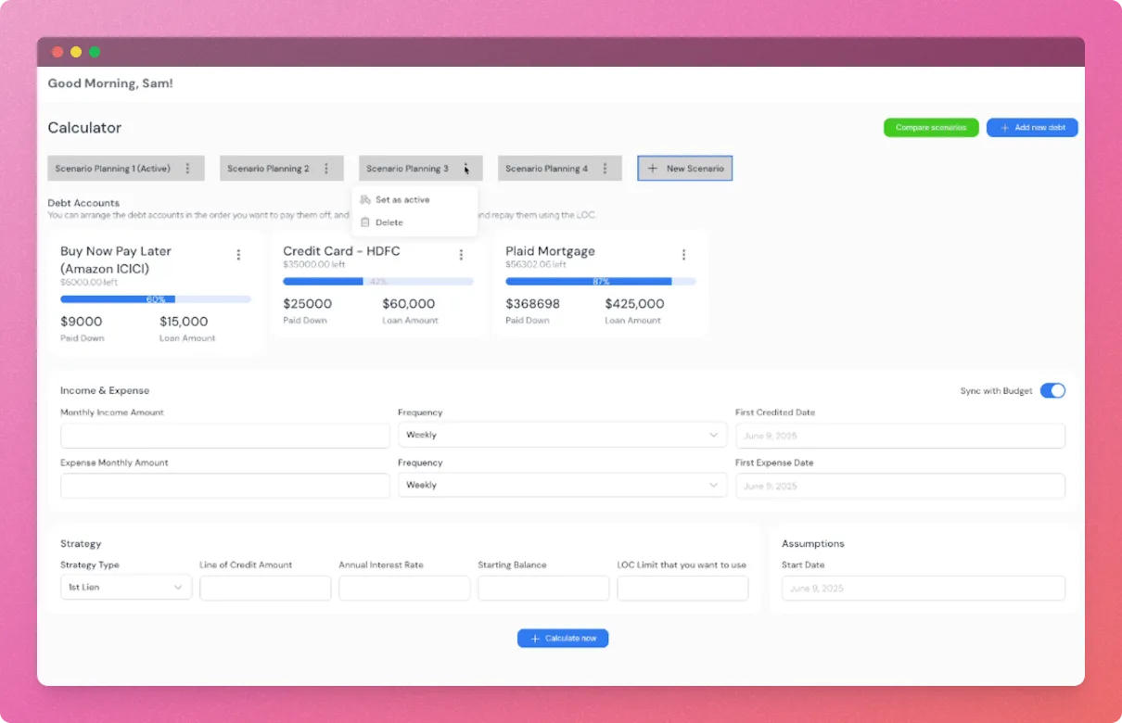The image size is (1122, 723).
Task: Click the Plaid Mortgage 87% progress bar
Action: click(600, 281)
